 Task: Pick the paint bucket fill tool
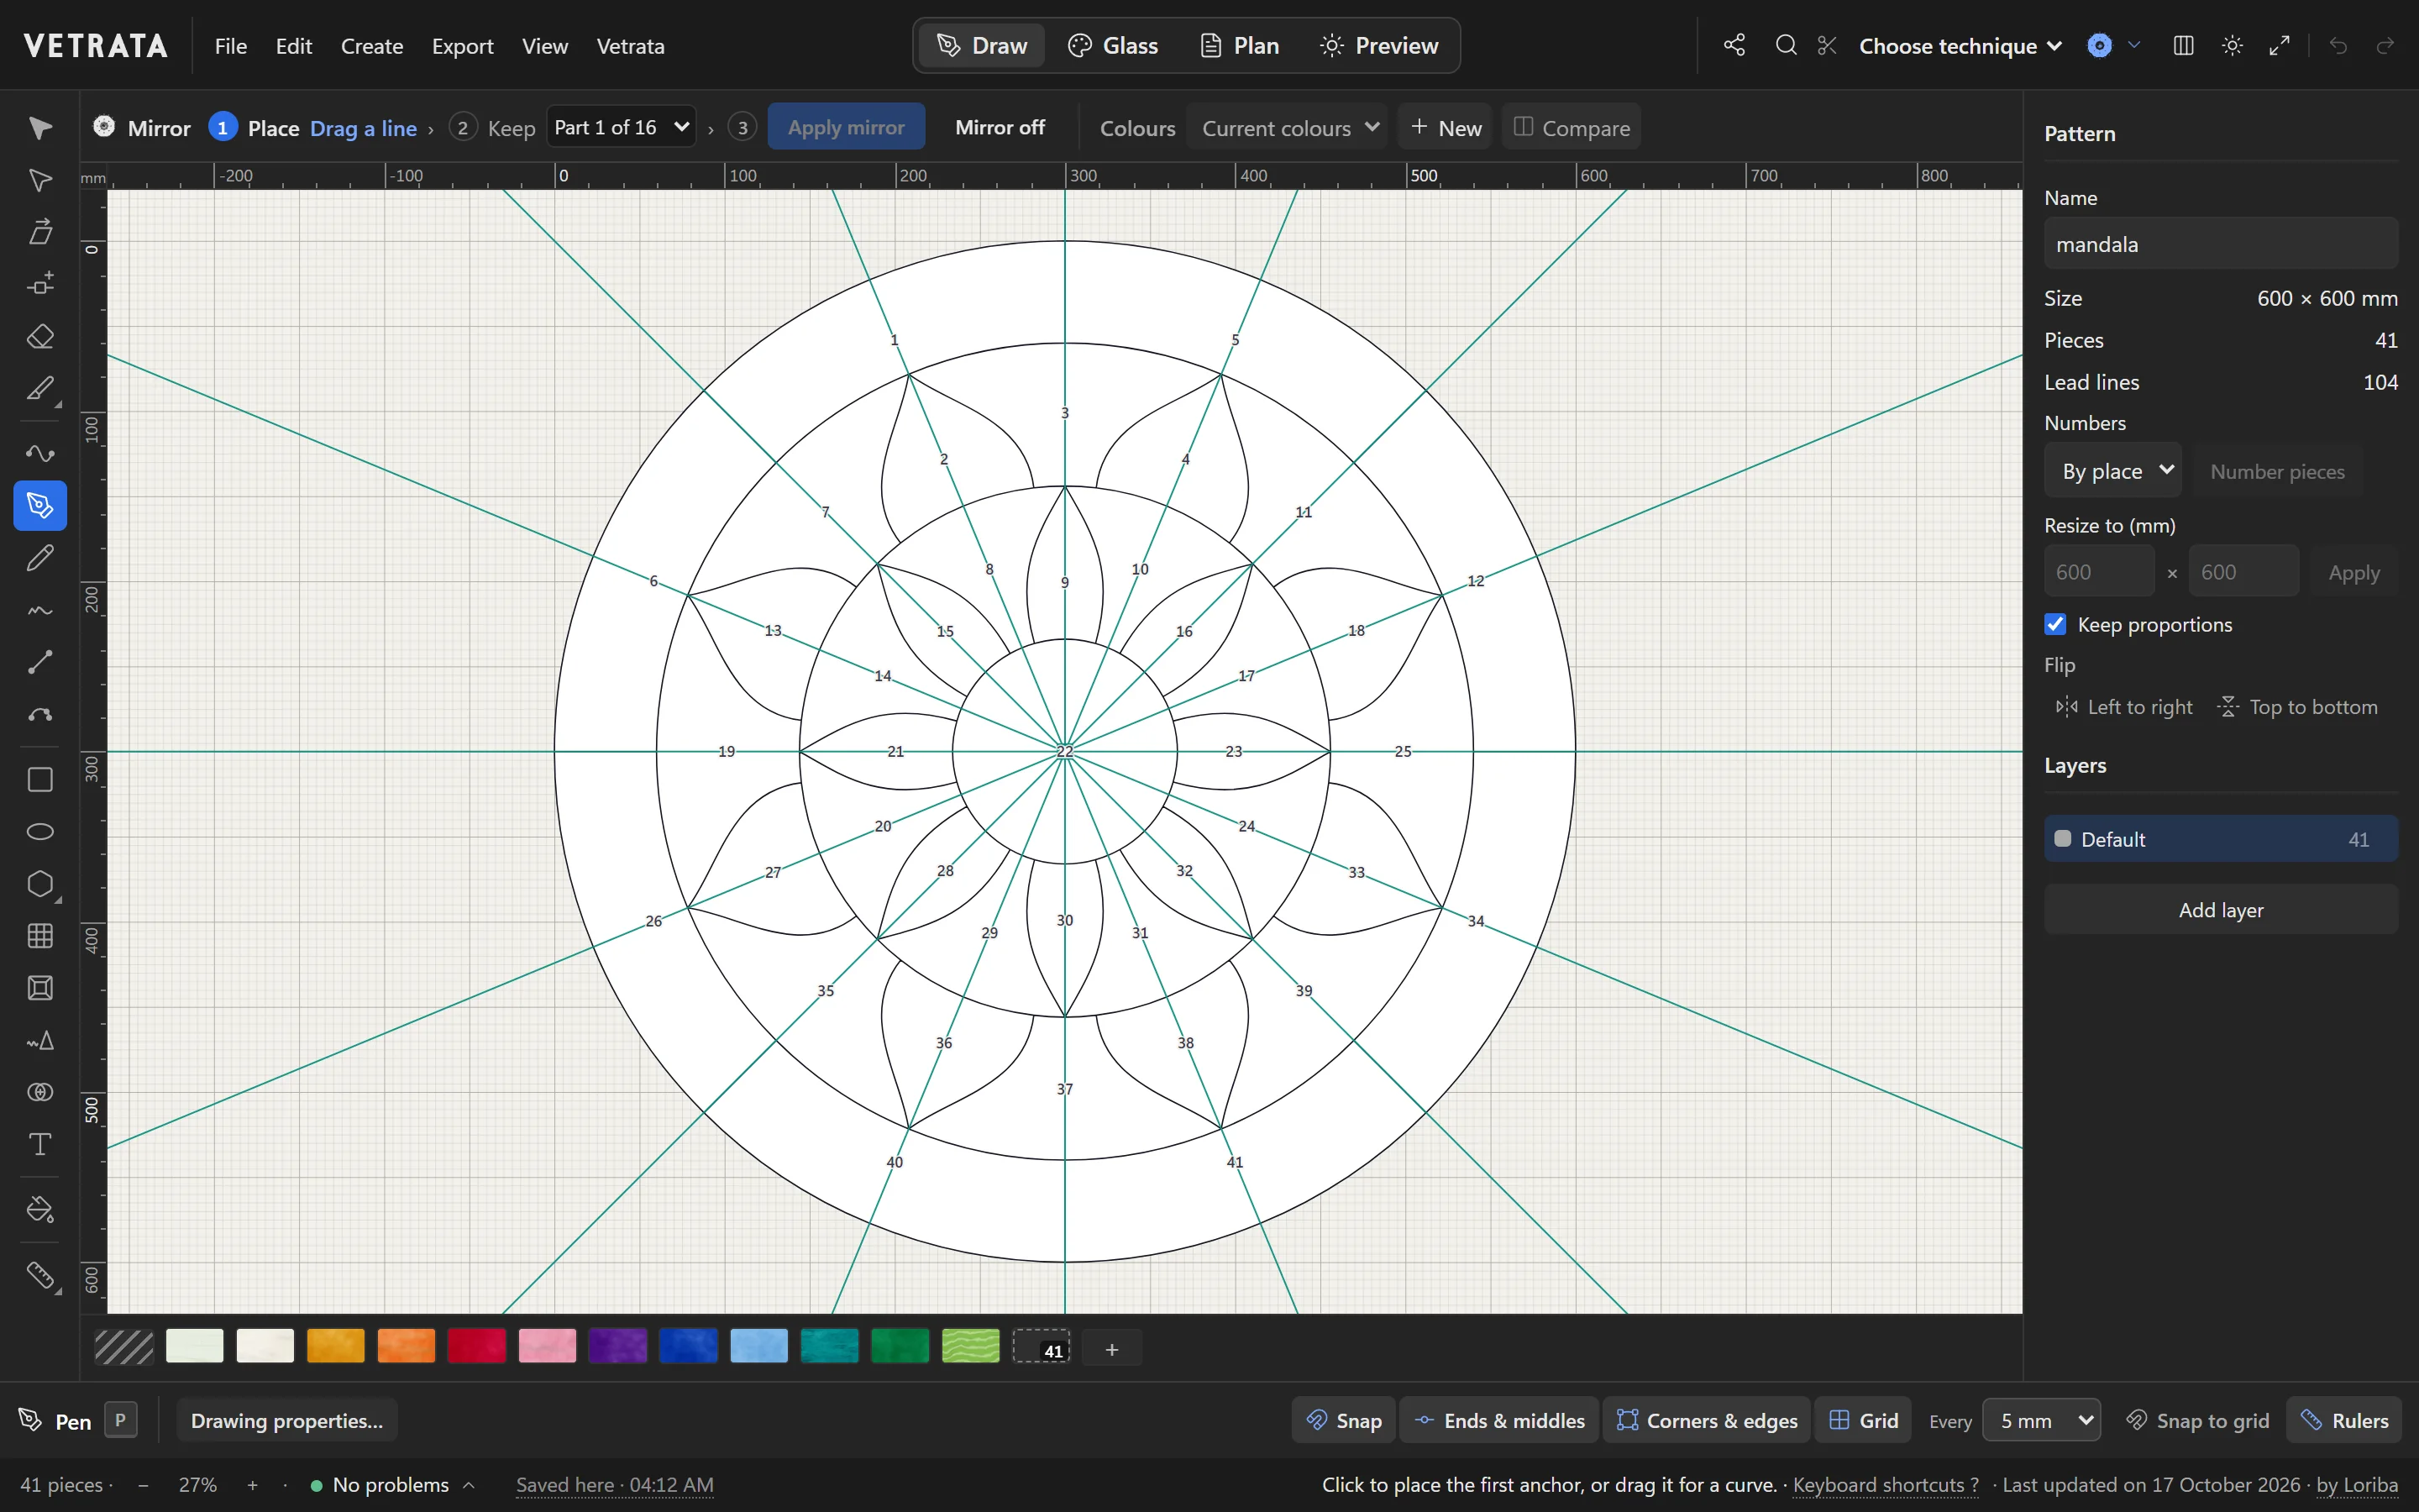coord(40,1210)
